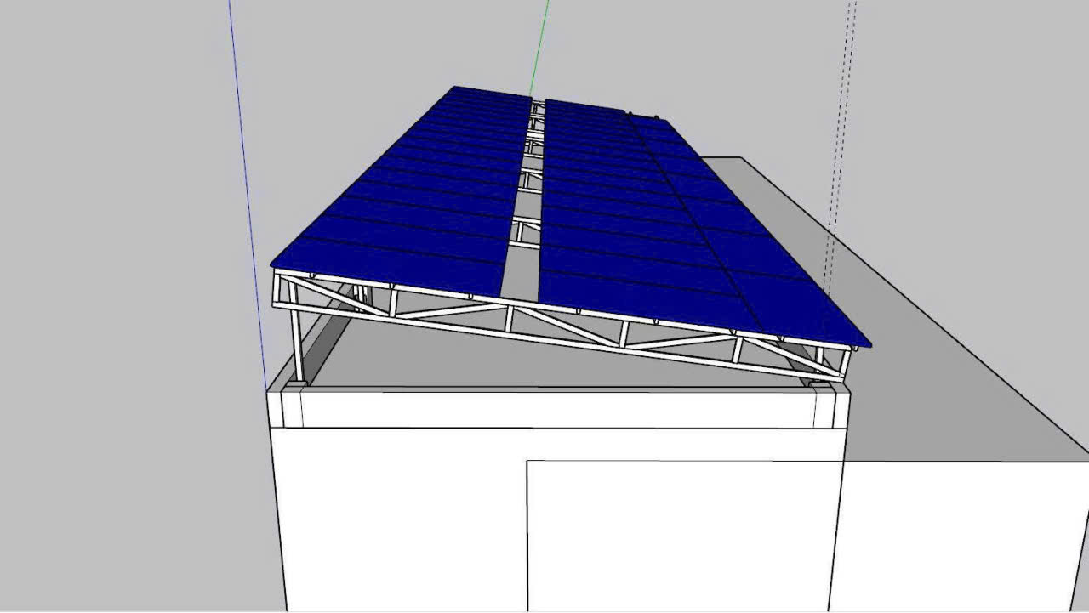Click the left vertical truss support post
Viewport: 1089px width, 613px height.
[x=297, y=344]
